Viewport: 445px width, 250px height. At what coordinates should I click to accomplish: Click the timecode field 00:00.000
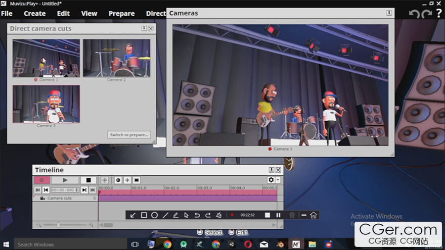click(63, 190)
